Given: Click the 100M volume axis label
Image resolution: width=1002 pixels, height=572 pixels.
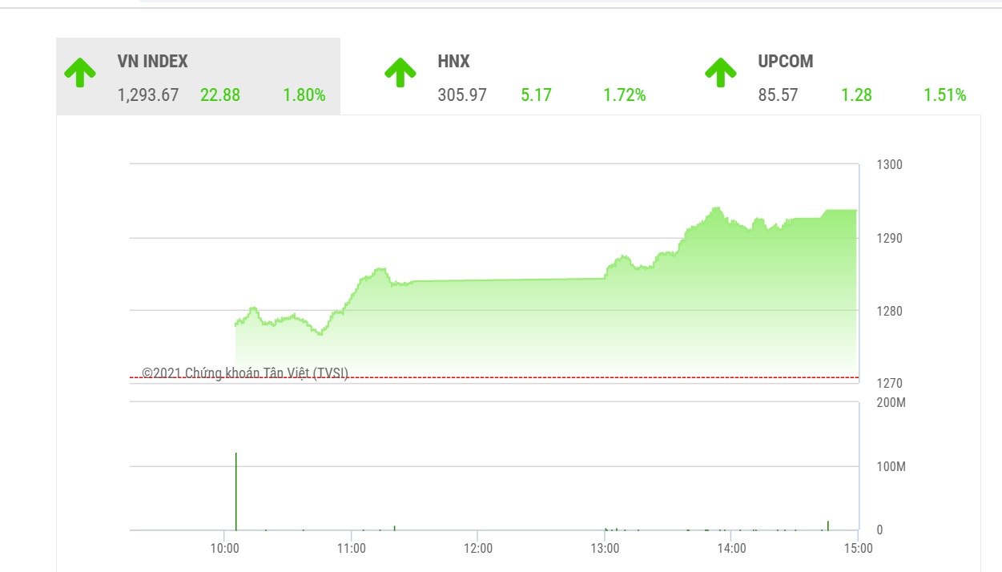Looking at the screenshot, I should (x=891, y=466).
